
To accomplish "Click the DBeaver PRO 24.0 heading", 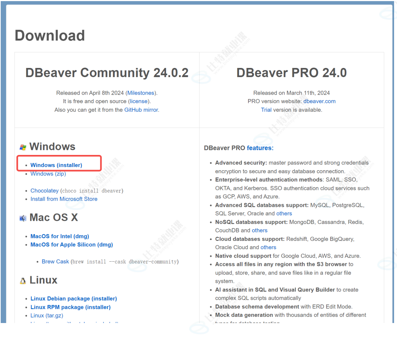I will [x=292, y=73].
